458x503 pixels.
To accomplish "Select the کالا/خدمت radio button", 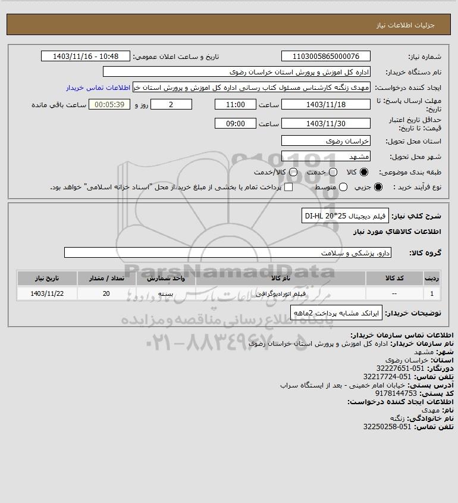I will pyautogui.click(x=293, y=172).
